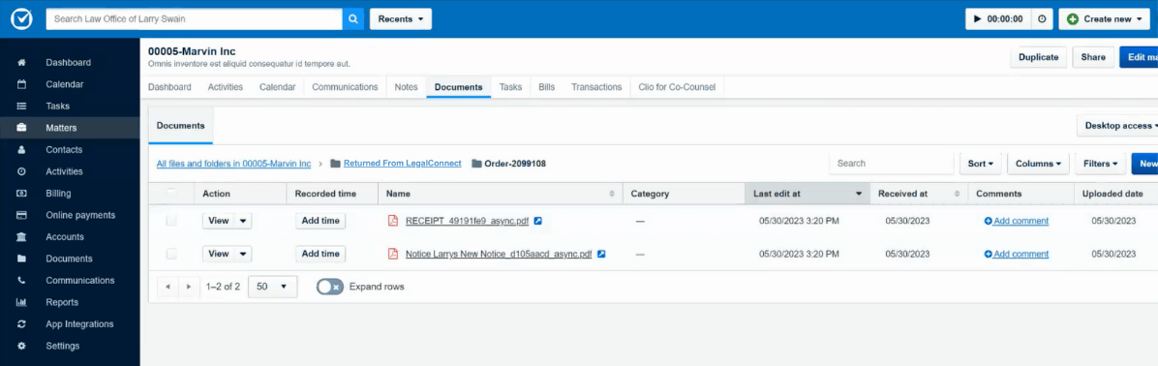Open the Sort dropdown
Screen dimensions: 1158x366
(980, 164)
